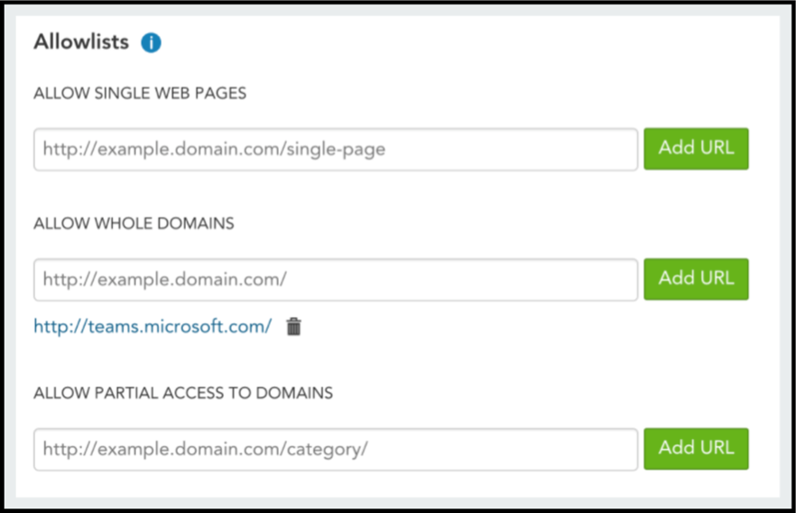The height and width of the screenshot is (513, 796).
Task: Click the Allowlists info icon
Action: (151, 42)
